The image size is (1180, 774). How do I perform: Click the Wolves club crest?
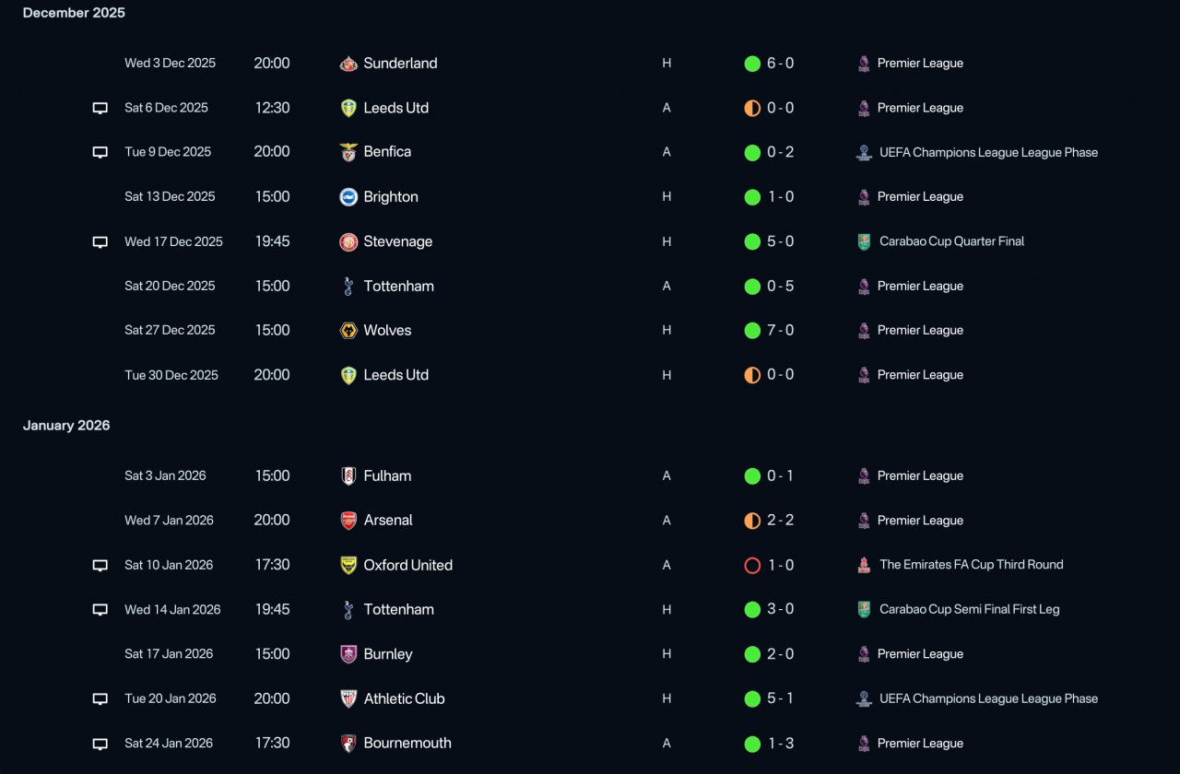pyautogui.click(x=348, y=330)
